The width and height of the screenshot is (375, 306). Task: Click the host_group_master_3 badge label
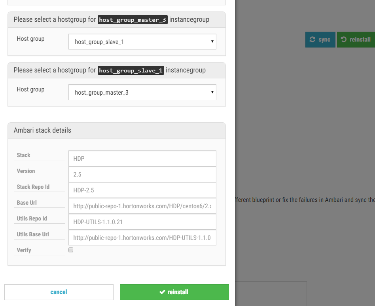click(133, 19)
